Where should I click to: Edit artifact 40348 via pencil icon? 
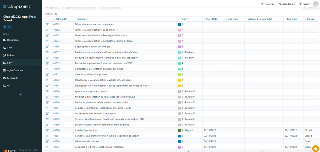coord(47,113)
